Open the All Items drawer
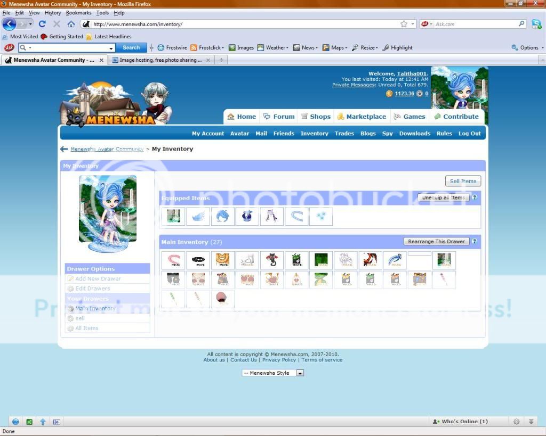The image size is (546, 436). [86, 328]
